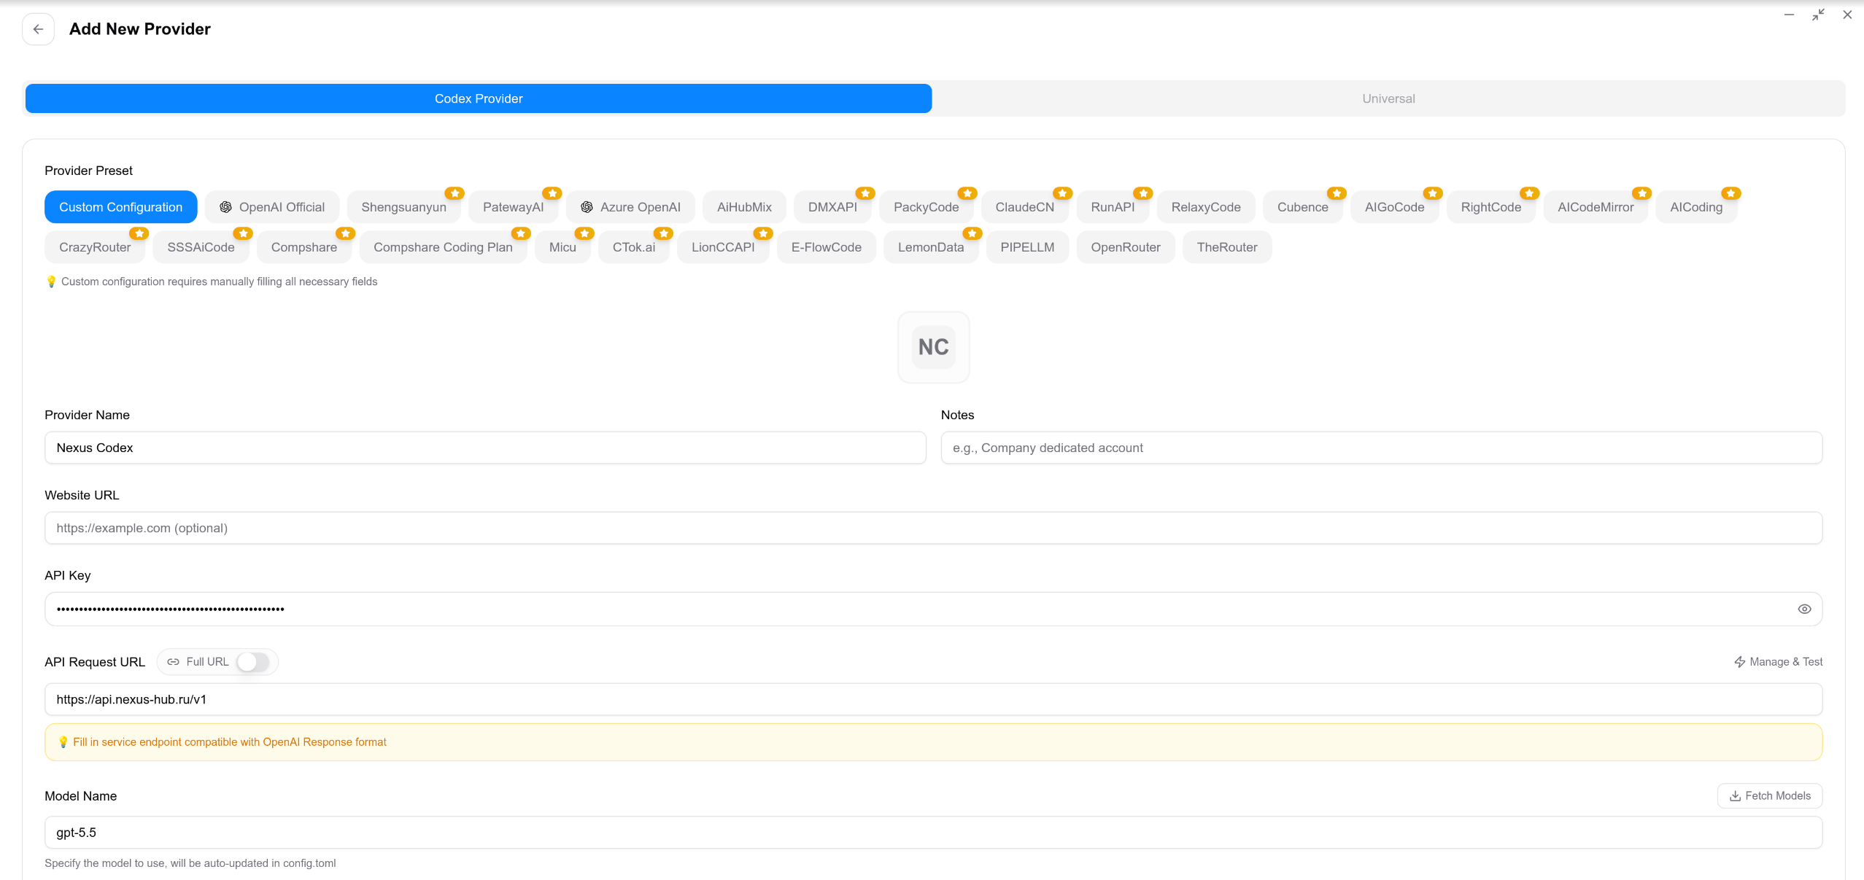Image resolution: width=1864 pixels, height=880 pixels.
Task: Click the star badge on RunAPI
Action: coord(1143,193)
